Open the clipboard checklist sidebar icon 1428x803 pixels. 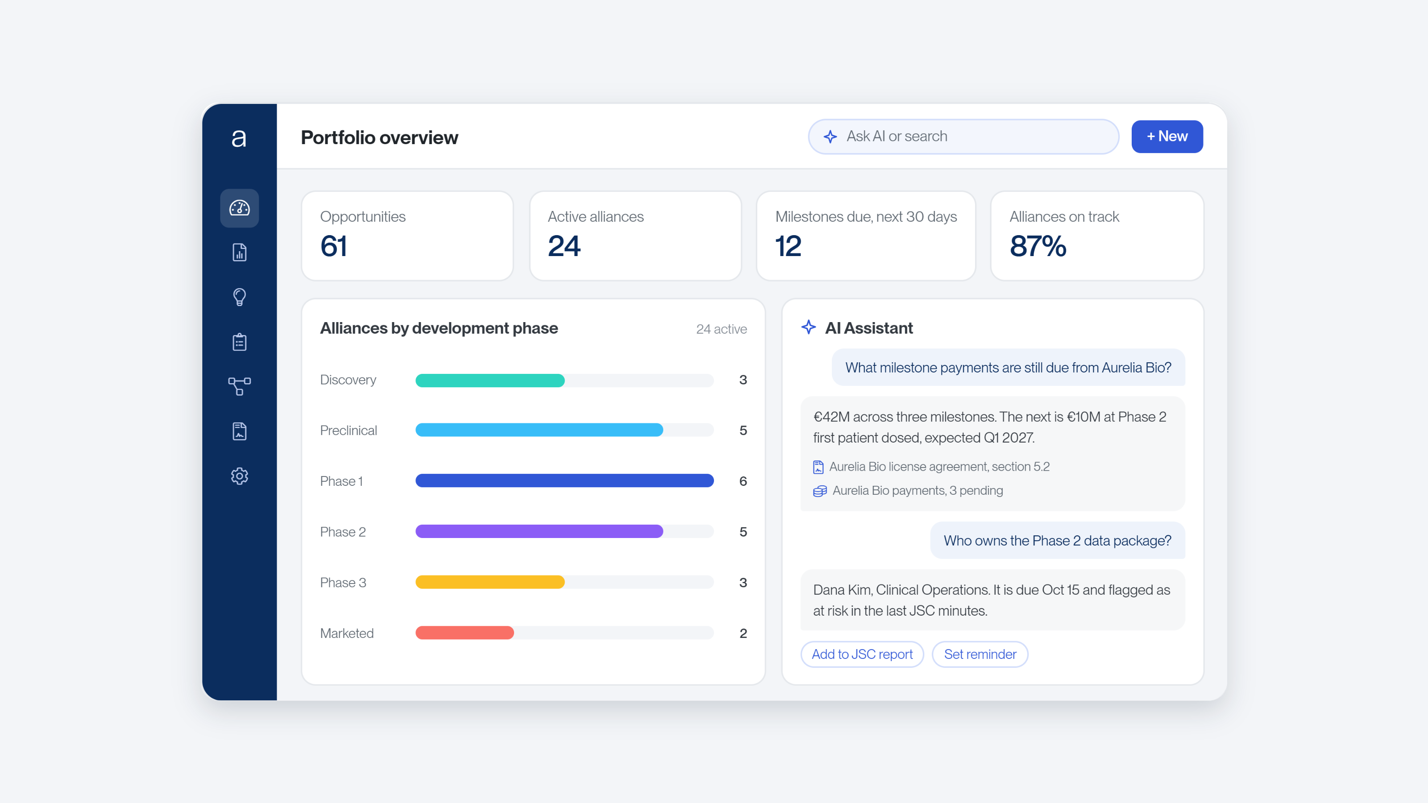(x=240, y=342)
